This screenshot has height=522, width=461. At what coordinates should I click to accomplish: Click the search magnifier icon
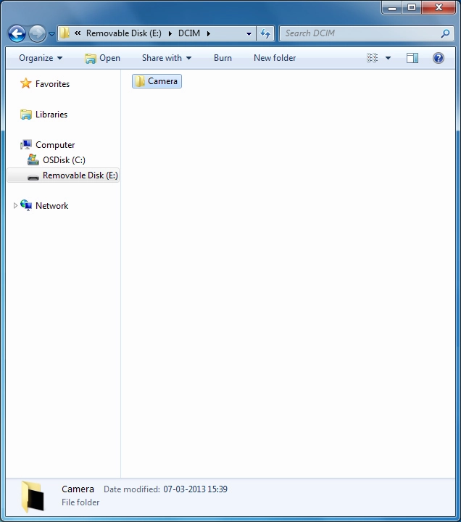[x=445, y=33]
